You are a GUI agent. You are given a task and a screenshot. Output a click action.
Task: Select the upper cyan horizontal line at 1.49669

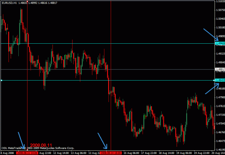(x=108, y=43)
